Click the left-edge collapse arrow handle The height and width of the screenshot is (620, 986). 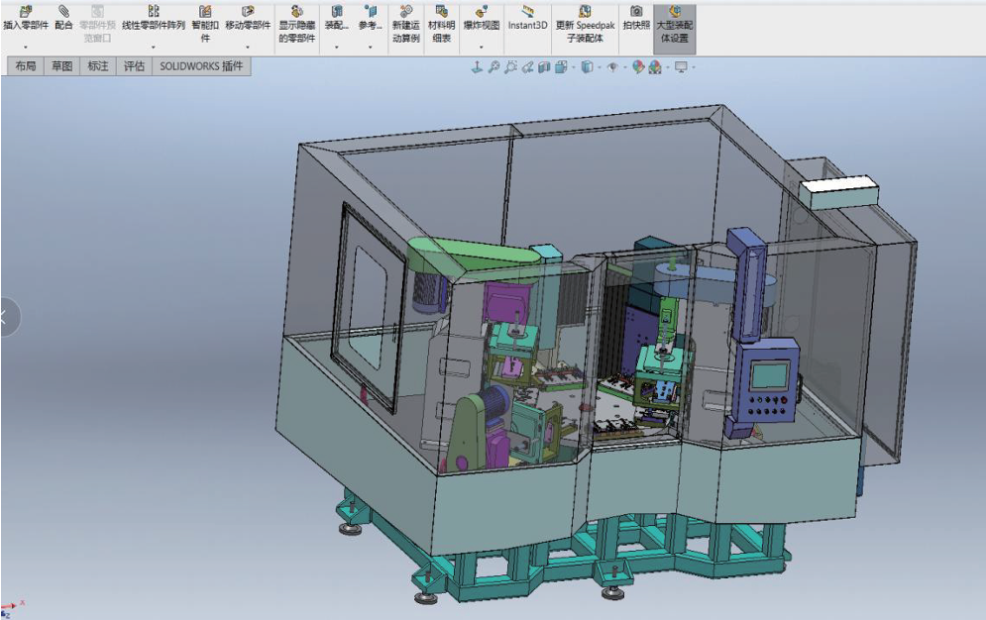[x=5, y=318]
